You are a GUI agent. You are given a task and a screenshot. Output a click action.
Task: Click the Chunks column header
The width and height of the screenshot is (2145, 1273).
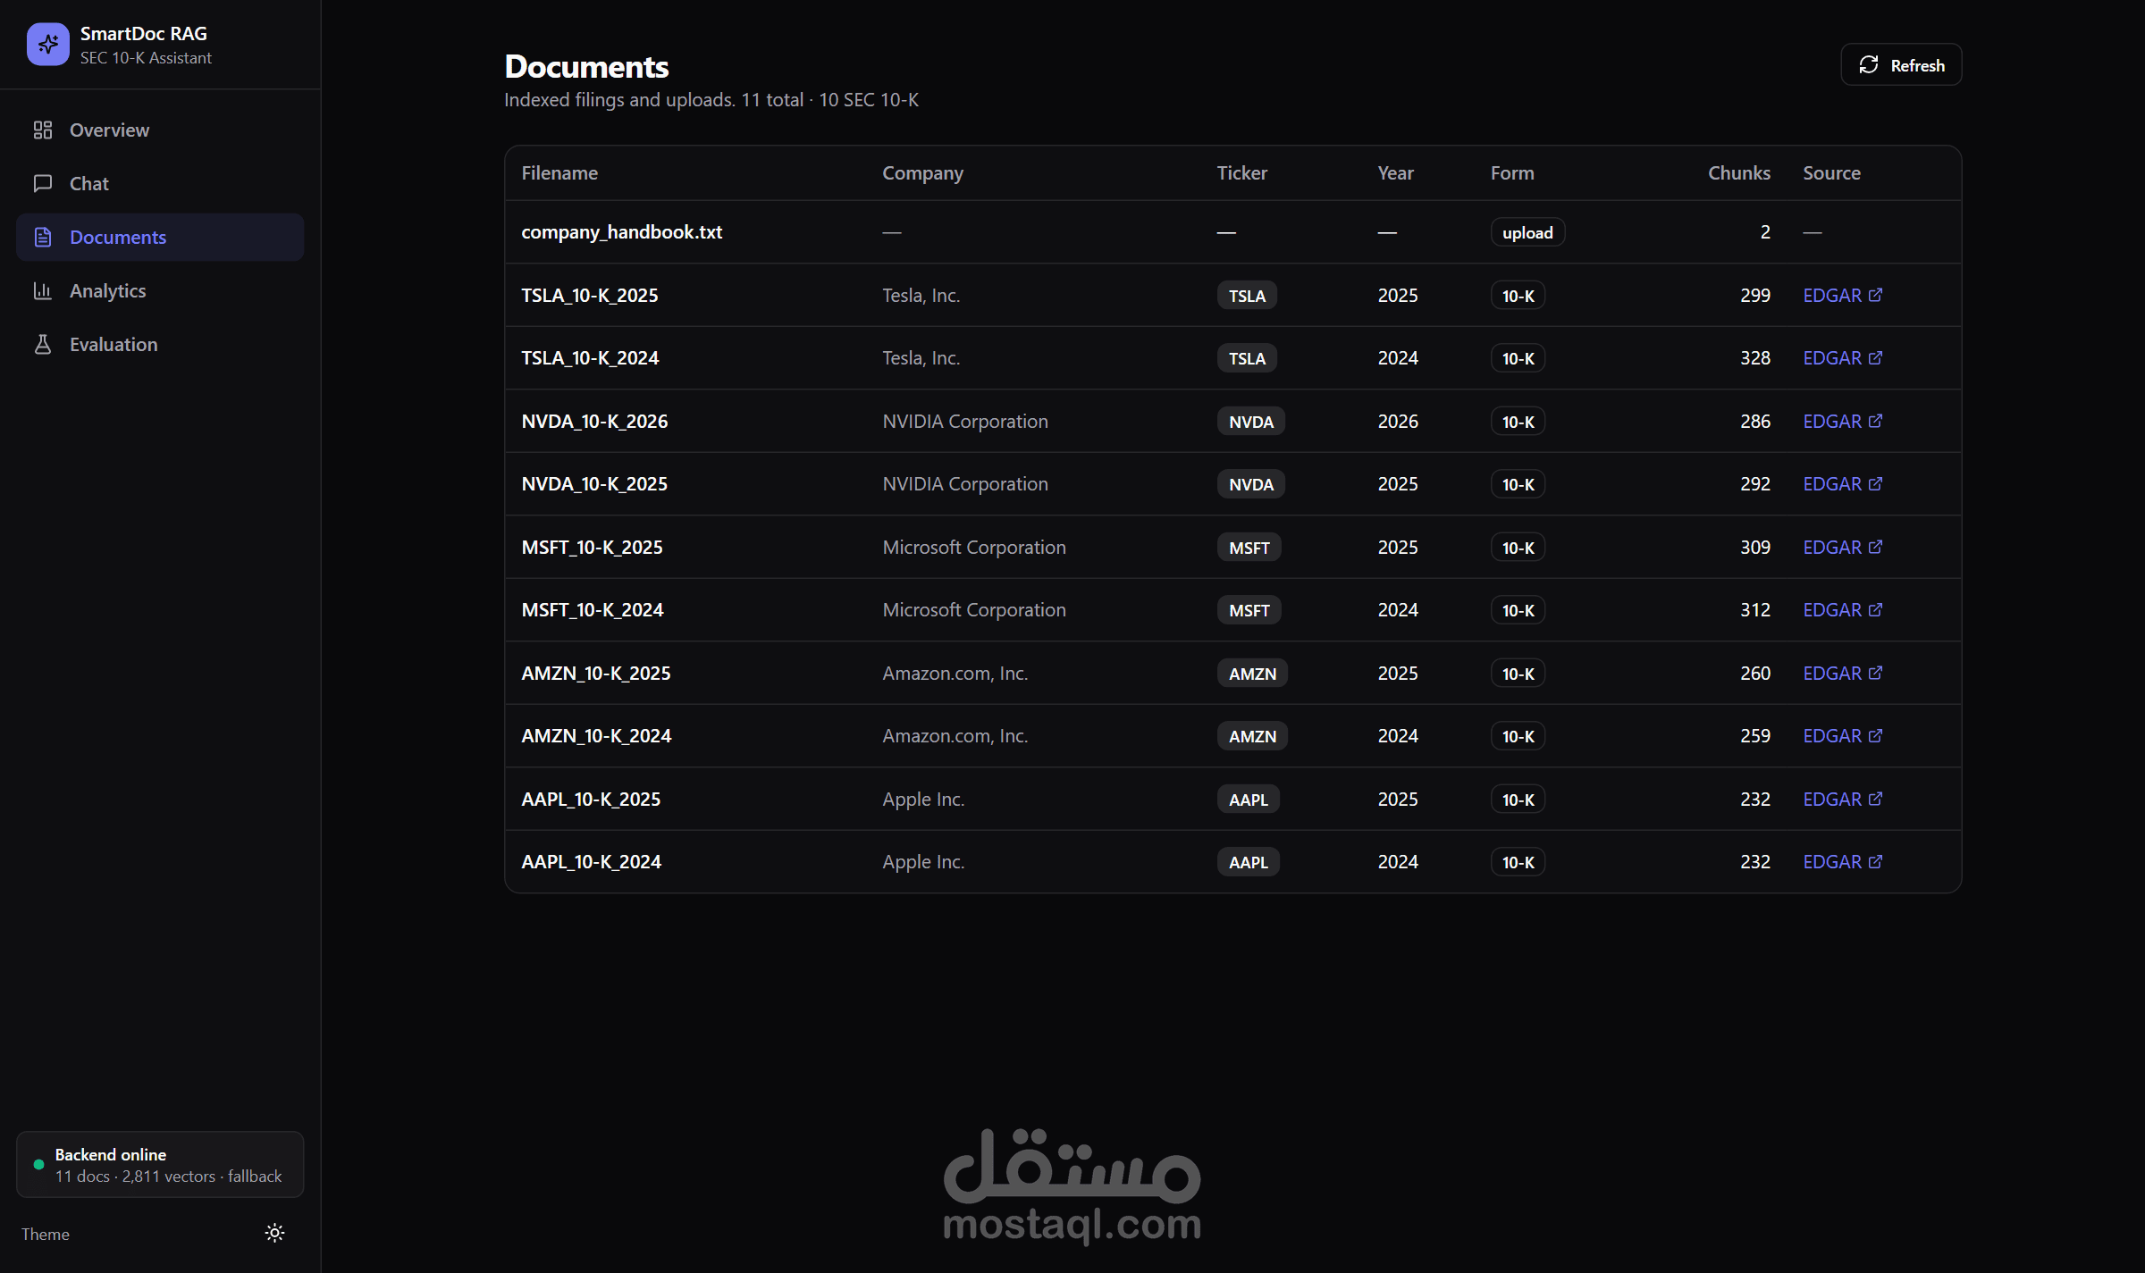(1739, 173)
